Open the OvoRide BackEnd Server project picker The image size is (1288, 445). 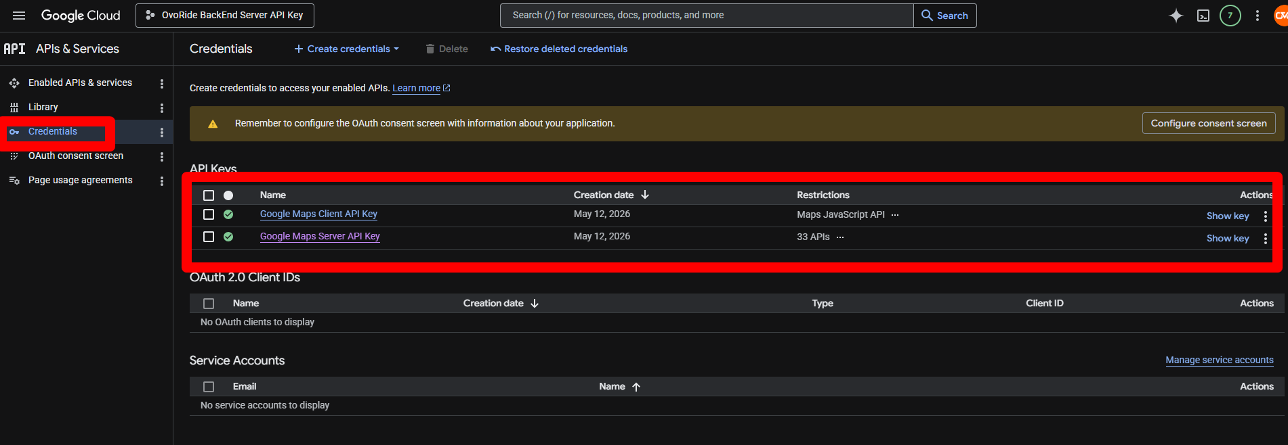pyautogui.click(x=225, y=15)
